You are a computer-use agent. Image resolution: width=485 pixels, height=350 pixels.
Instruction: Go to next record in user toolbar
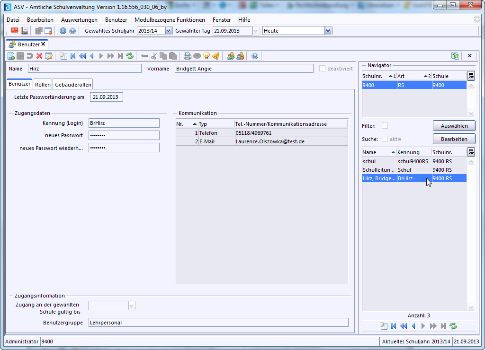(x=101, y=56)
